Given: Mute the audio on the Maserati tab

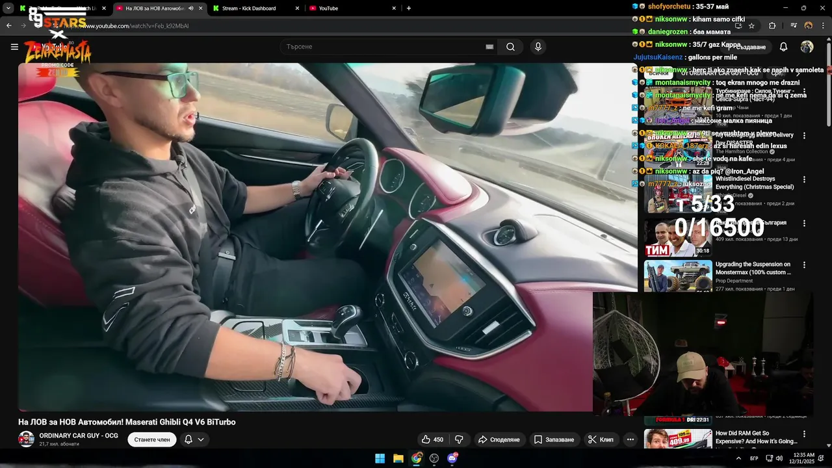Looking at the screenshot, I should coord(190,8).
